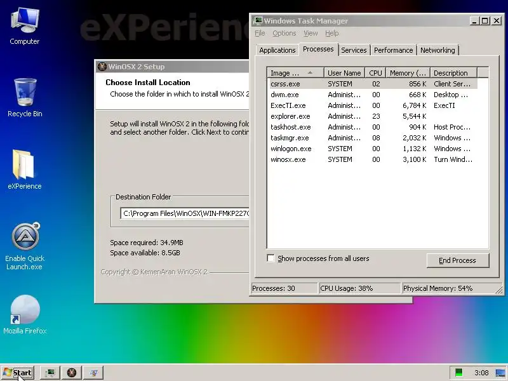Image resolution: width=508 pixels, height=381 pixels.
Task: Click the WinOSX 2 Setup title icon
Action: [102, 67]
